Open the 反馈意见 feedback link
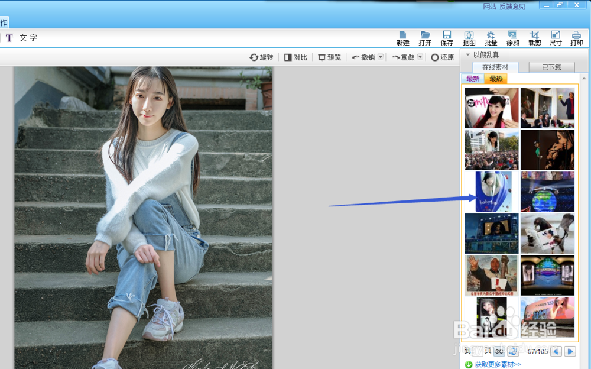 [x=512, y=7]
